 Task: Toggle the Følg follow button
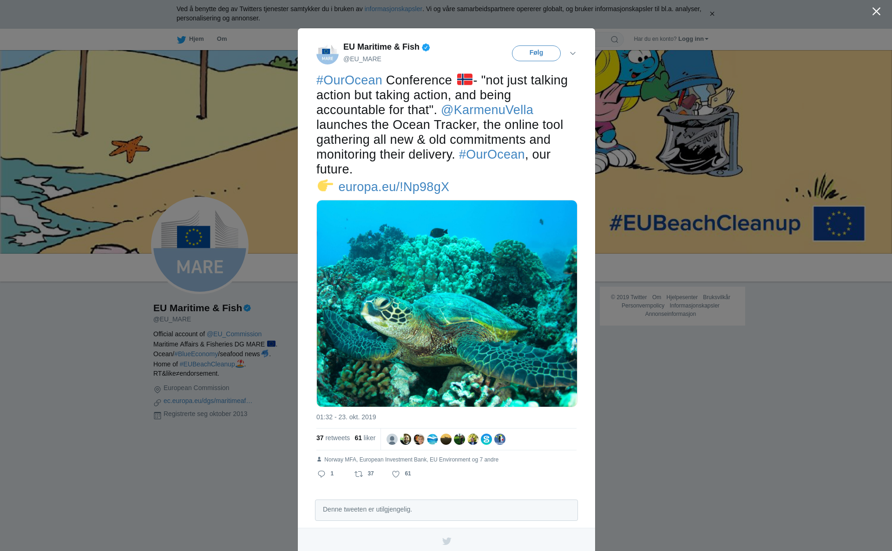click(x=536, y=53)
